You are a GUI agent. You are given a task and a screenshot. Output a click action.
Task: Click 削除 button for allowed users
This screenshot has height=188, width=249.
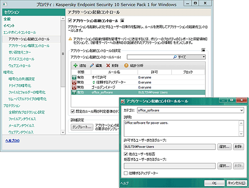click(238, 147)
